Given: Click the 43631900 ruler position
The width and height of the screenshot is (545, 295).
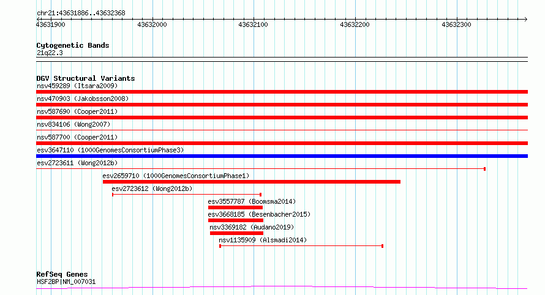Looking at the screenshot, I should tap(50, 24).
